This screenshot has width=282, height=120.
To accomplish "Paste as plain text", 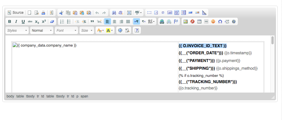I will click(x=82, y=13).
